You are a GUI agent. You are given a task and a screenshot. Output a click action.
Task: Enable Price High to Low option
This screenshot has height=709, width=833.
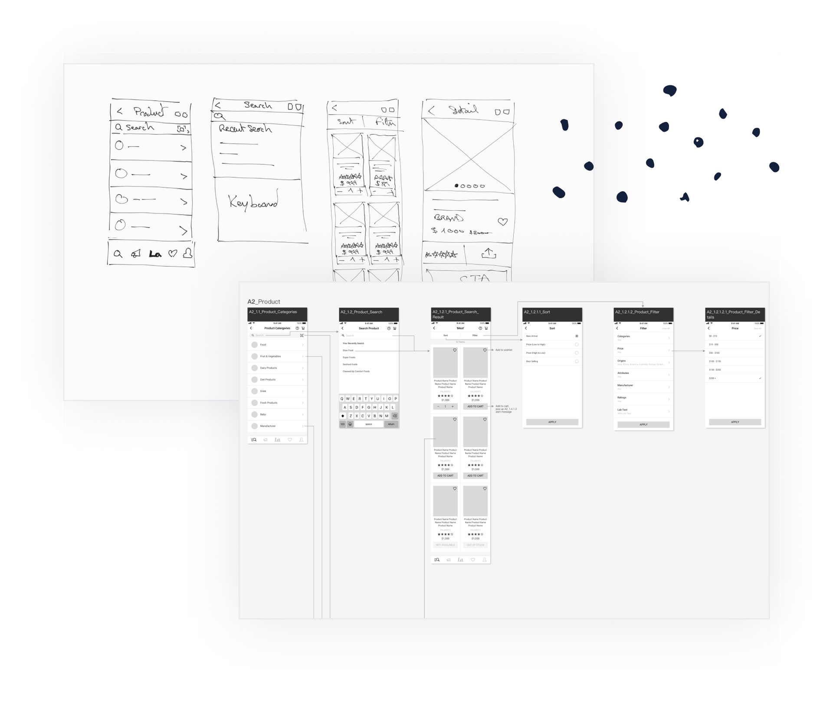[x=577, y=353]
